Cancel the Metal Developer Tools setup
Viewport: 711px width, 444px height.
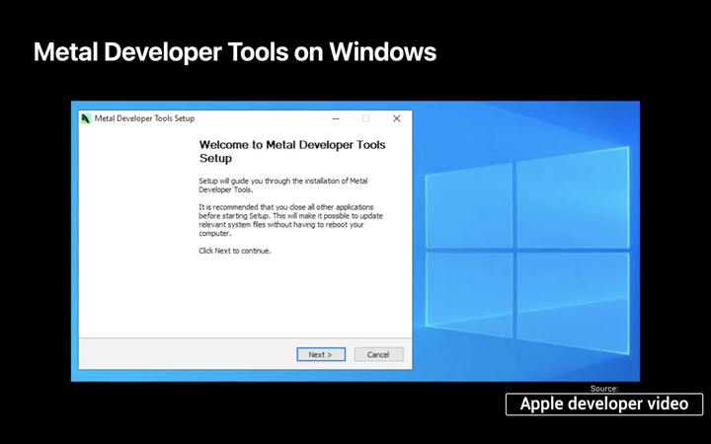(x=378, y=354)
